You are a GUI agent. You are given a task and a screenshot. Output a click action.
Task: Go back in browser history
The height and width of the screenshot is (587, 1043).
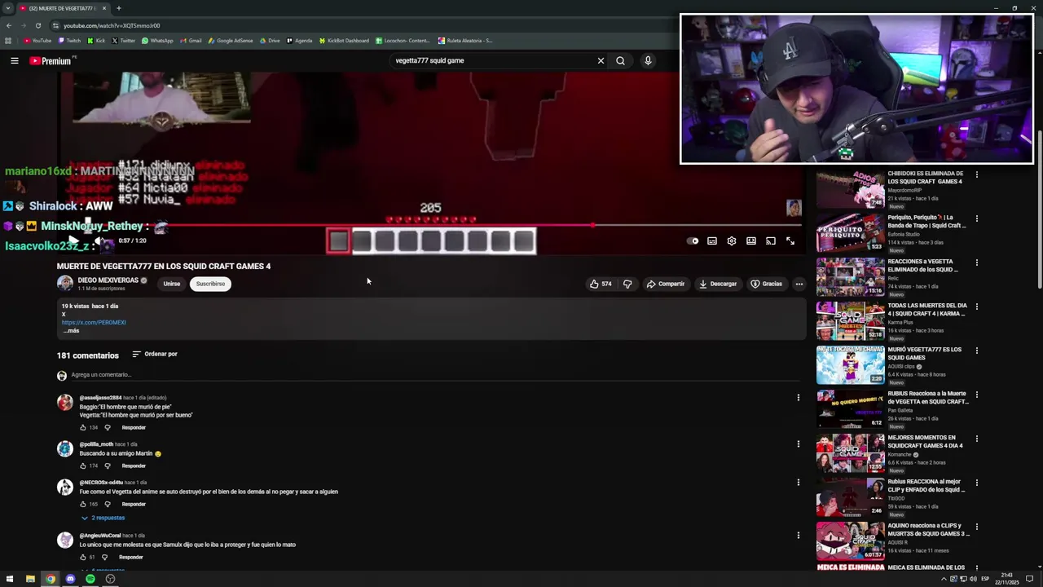coord(9,25)
